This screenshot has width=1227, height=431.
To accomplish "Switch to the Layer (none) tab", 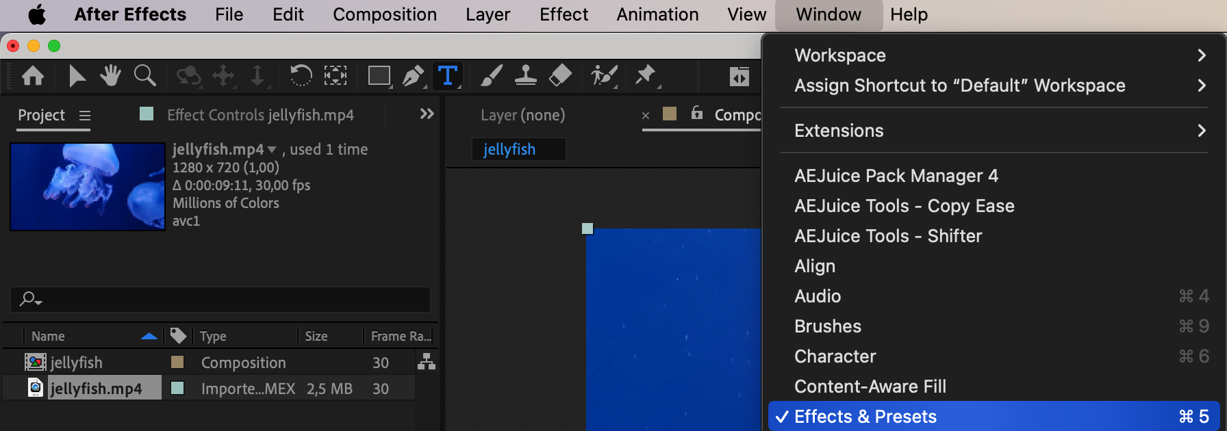I will 523,115.
